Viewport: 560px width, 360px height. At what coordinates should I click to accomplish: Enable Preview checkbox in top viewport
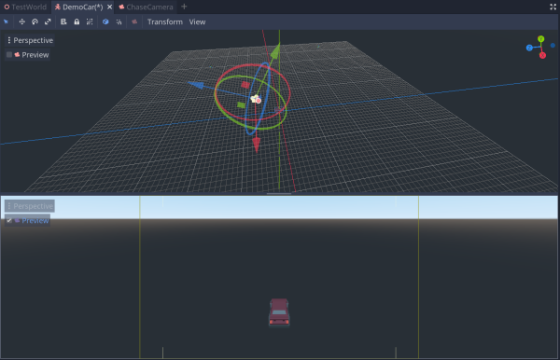coord(9,55)
